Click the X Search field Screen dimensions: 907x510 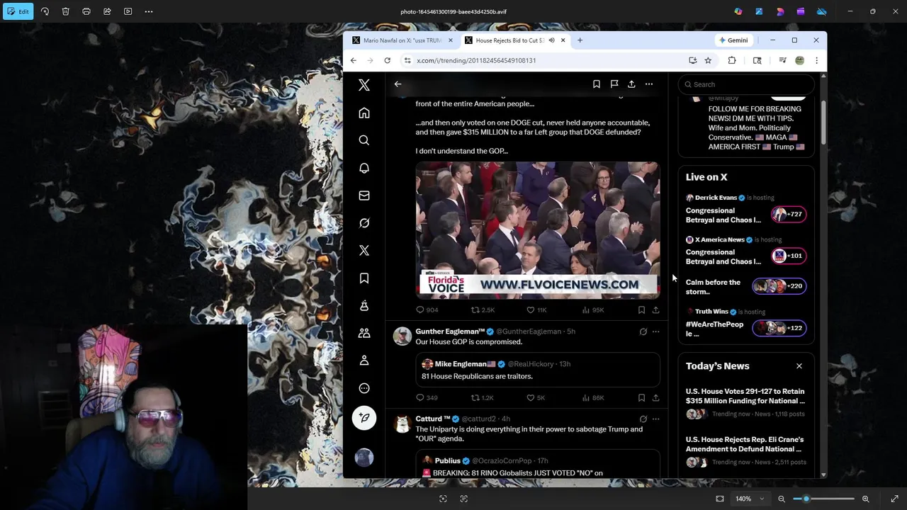[747, 84]
